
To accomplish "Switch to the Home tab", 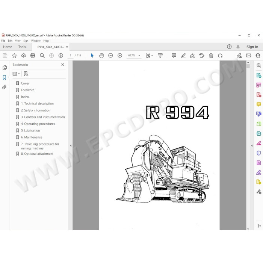I will tap(8, 47).
